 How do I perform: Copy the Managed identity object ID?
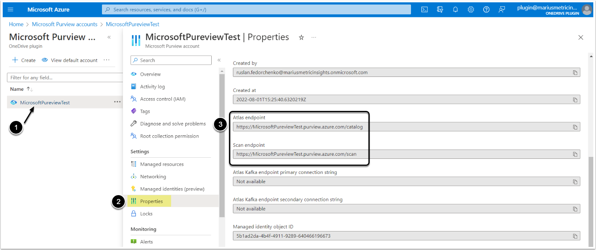[575, 236]
